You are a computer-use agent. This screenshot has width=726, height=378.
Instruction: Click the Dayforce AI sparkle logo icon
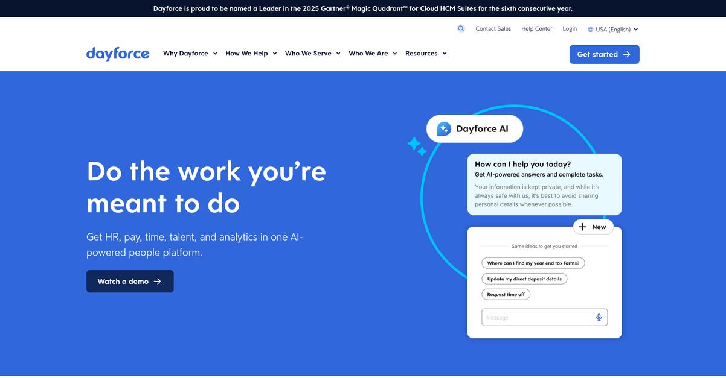[x=444, y=128]
